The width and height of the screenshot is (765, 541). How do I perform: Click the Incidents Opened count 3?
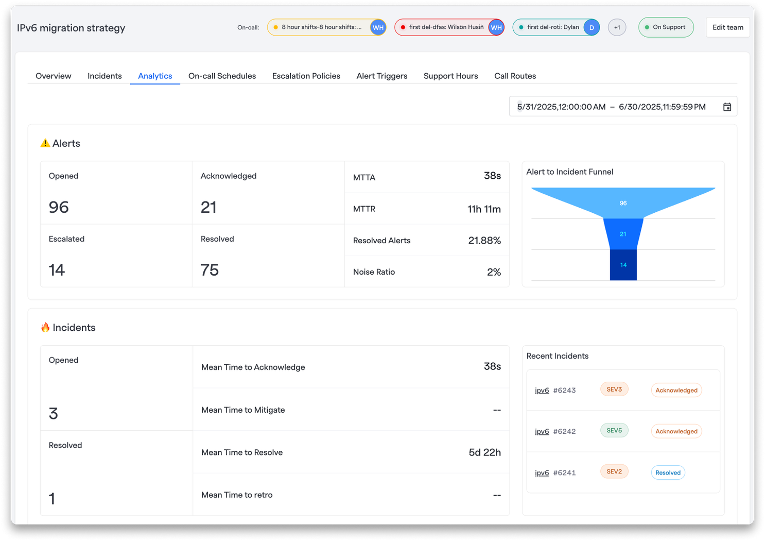point(53,413)
